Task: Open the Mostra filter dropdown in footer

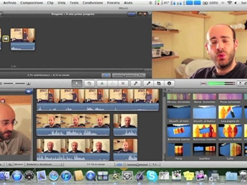Action: pyautogui.click(x=44, y=164)
